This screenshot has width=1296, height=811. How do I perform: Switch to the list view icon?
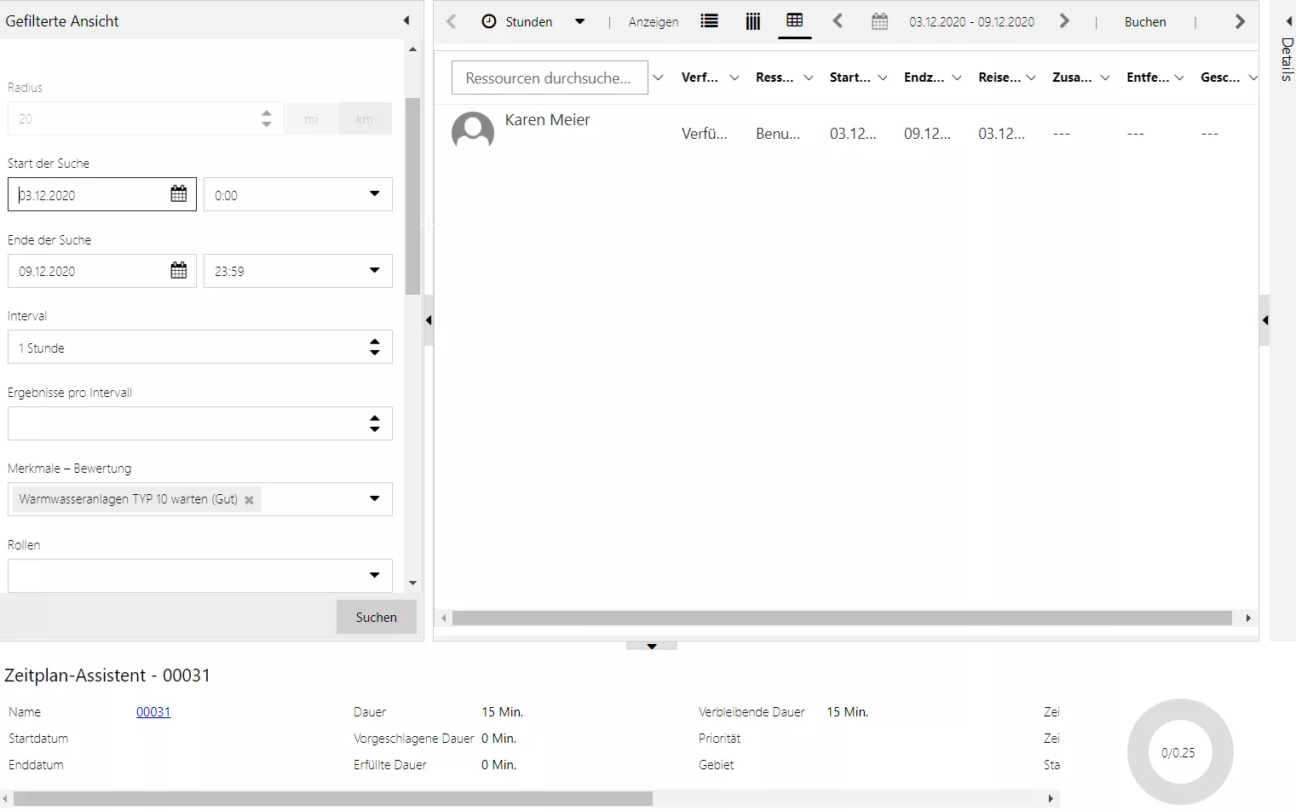pyautogui.click(x=709, y=21)
